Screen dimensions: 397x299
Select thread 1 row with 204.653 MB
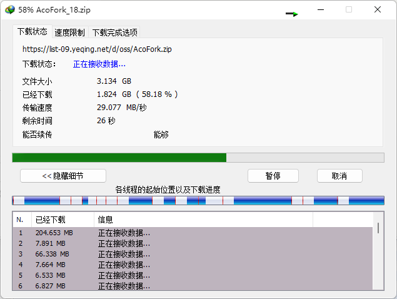pos(188,233)
